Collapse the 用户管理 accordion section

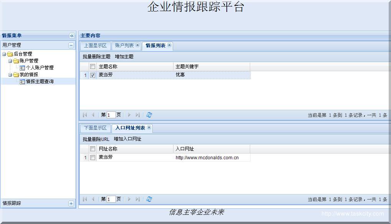(x=71, y=45)
